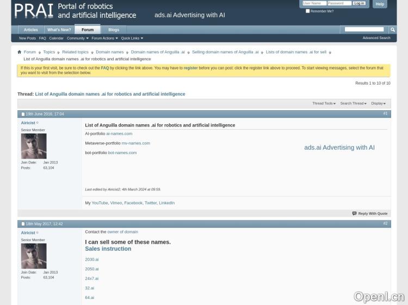Open the Articles tab
Image resolution: width=408 pixels, height=305 pixels.
(31, 30)
